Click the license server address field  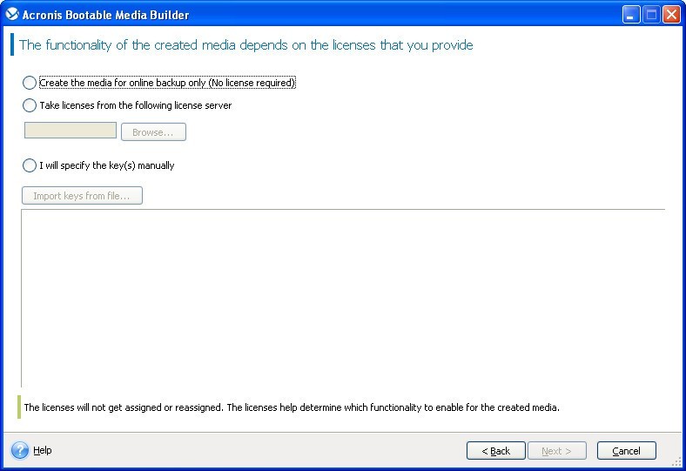pos(71,131)
